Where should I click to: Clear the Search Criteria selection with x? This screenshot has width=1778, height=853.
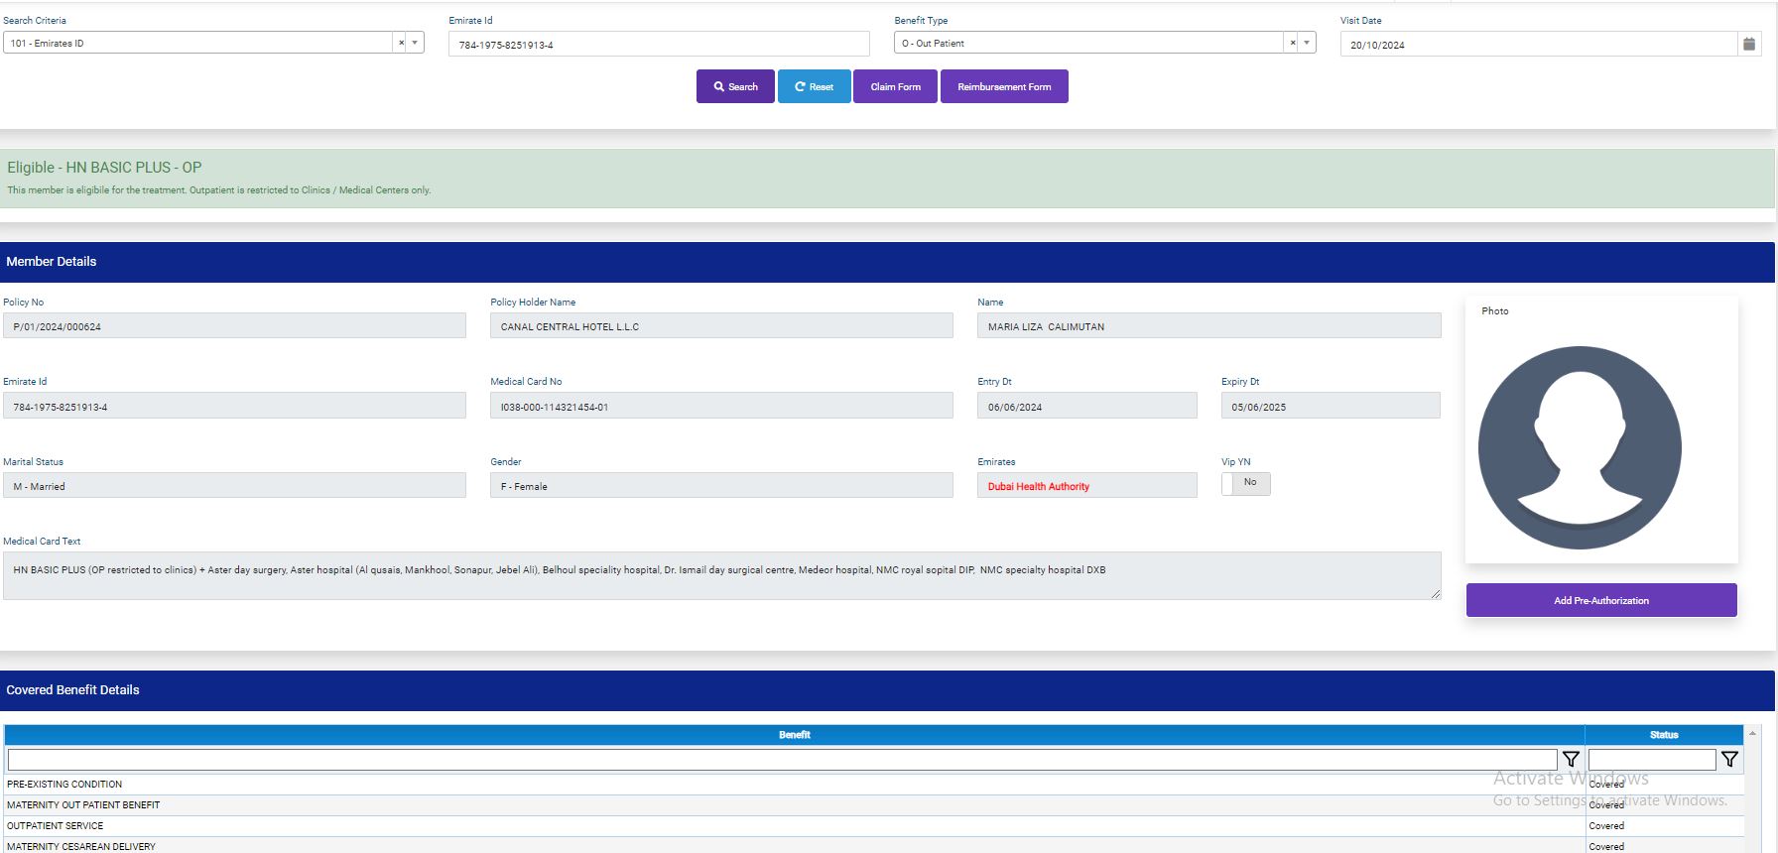pyautogui.click(x=401, y=43)
